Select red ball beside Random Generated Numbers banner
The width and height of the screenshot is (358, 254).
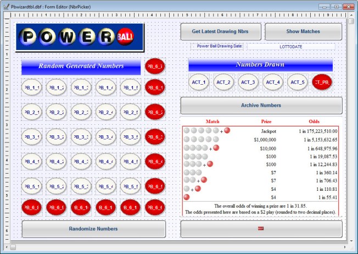(155, 66)
